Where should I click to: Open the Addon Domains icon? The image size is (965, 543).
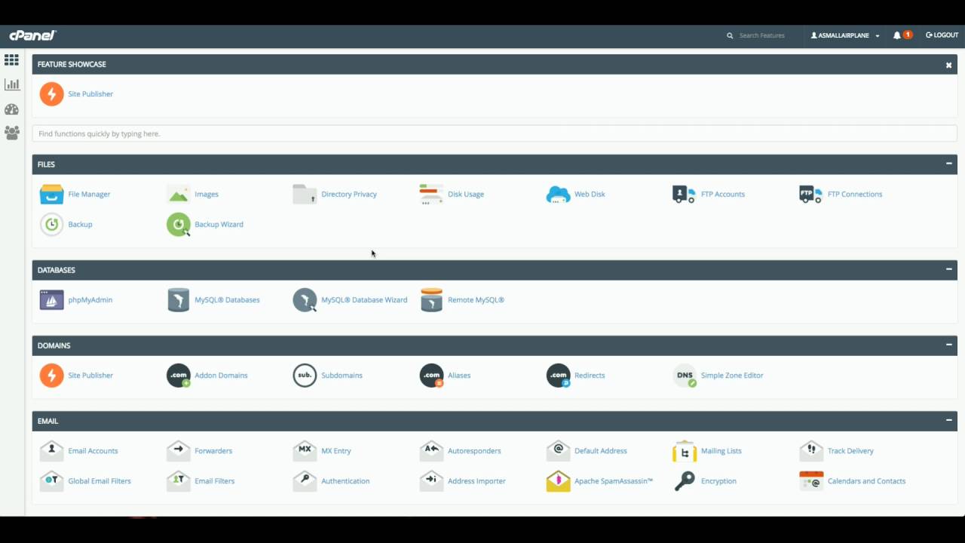pyautogui.click(x=178, y=375)
